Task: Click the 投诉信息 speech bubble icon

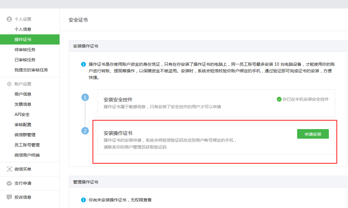Action: (x=9, y=197)
